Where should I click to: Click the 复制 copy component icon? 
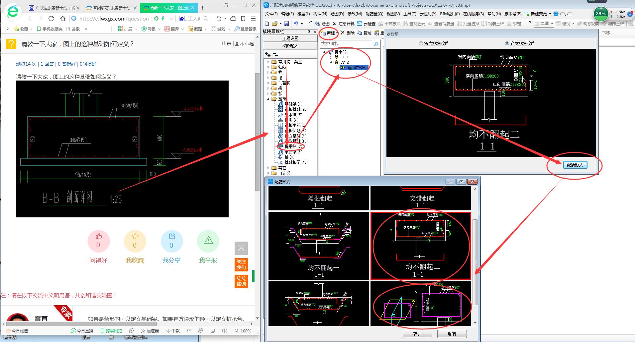(x=364, y=33)
